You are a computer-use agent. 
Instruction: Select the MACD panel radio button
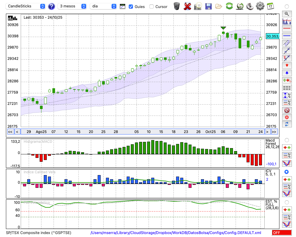coord(287,140)
